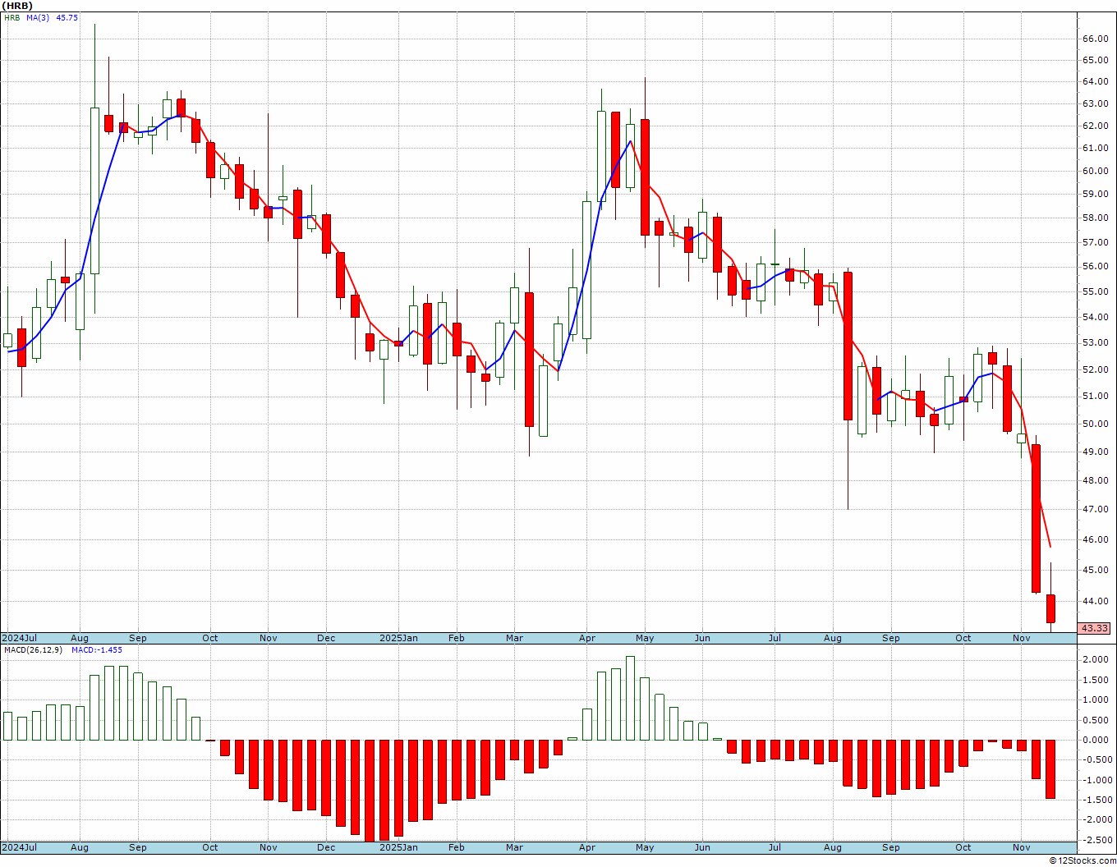Select the 1.500 MACD axis label
The height and width of the screenshot is (867, 1117).
point(1096,680)
